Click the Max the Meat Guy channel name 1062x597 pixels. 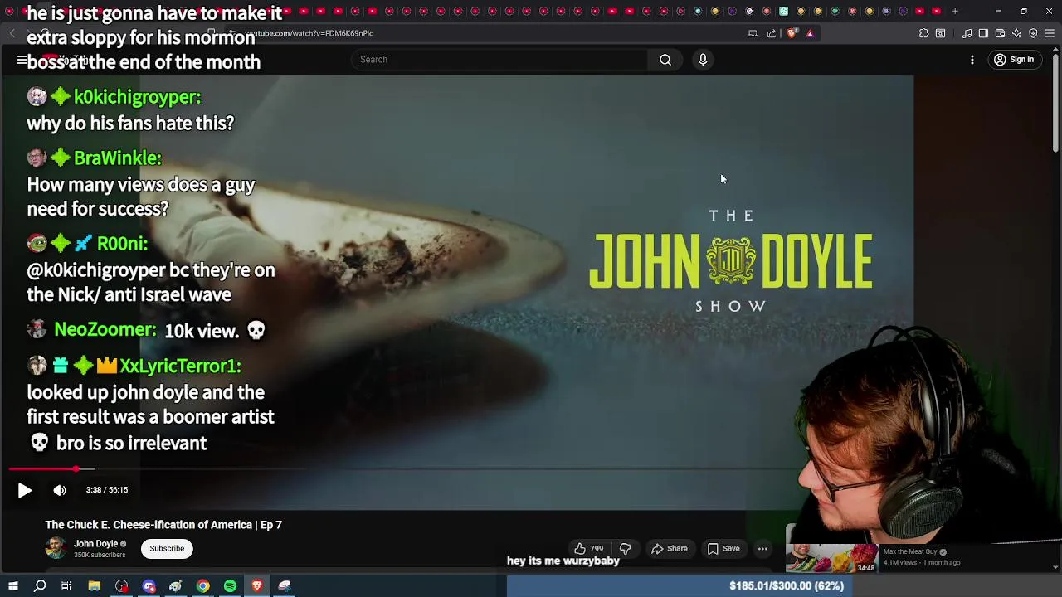tap(909, 551)
